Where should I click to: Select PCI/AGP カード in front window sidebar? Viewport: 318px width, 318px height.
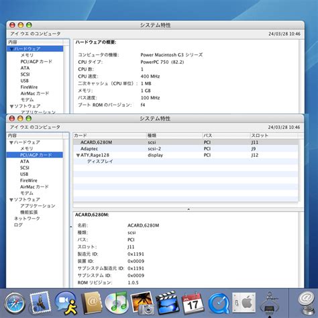[x=34, y=155]
